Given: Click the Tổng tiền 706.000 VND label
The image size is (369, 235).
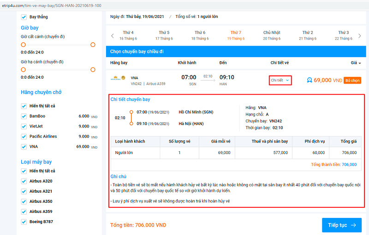Looking at the screenshot, I should tap(138, 225).
